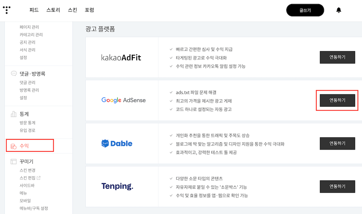Select the 수익 menu label
The image size is (362, 214).
pos(24,146)
